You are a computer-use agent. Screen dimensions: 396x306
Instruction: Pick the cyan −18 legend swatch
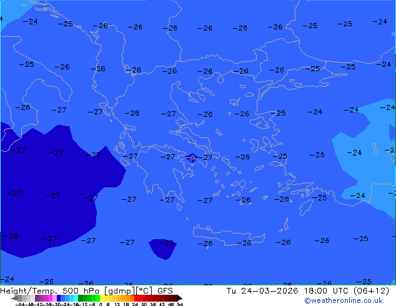[76, 298]
